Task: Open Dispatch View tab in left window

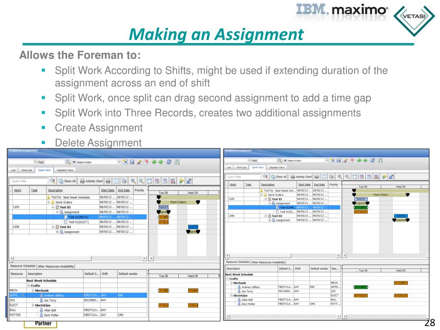Action: pos(65,170)
